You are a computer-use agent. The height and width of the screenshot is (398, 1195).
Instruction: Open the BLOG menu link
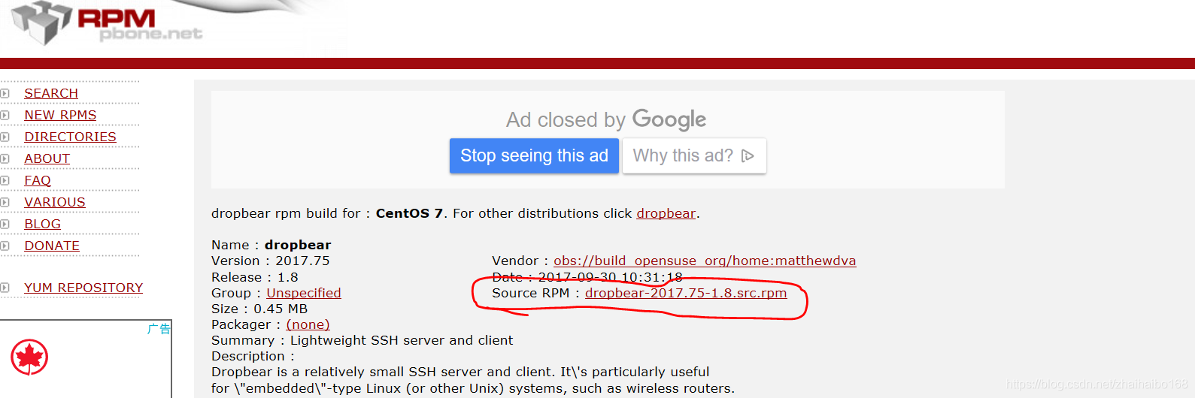pos(42,224)
